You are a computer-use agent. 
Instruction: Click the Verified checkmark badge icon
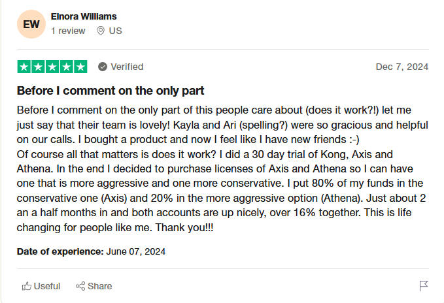click(103, 67)
